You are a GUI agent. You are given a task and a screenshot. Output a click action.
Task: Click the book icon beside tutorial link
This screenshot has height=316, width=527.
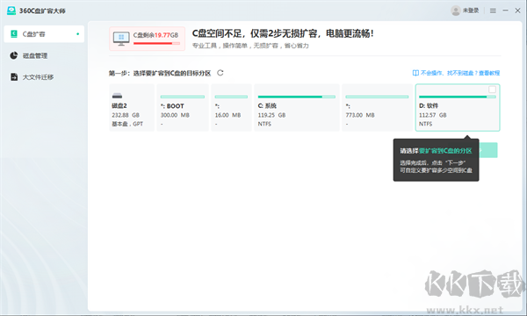[415, 73]
